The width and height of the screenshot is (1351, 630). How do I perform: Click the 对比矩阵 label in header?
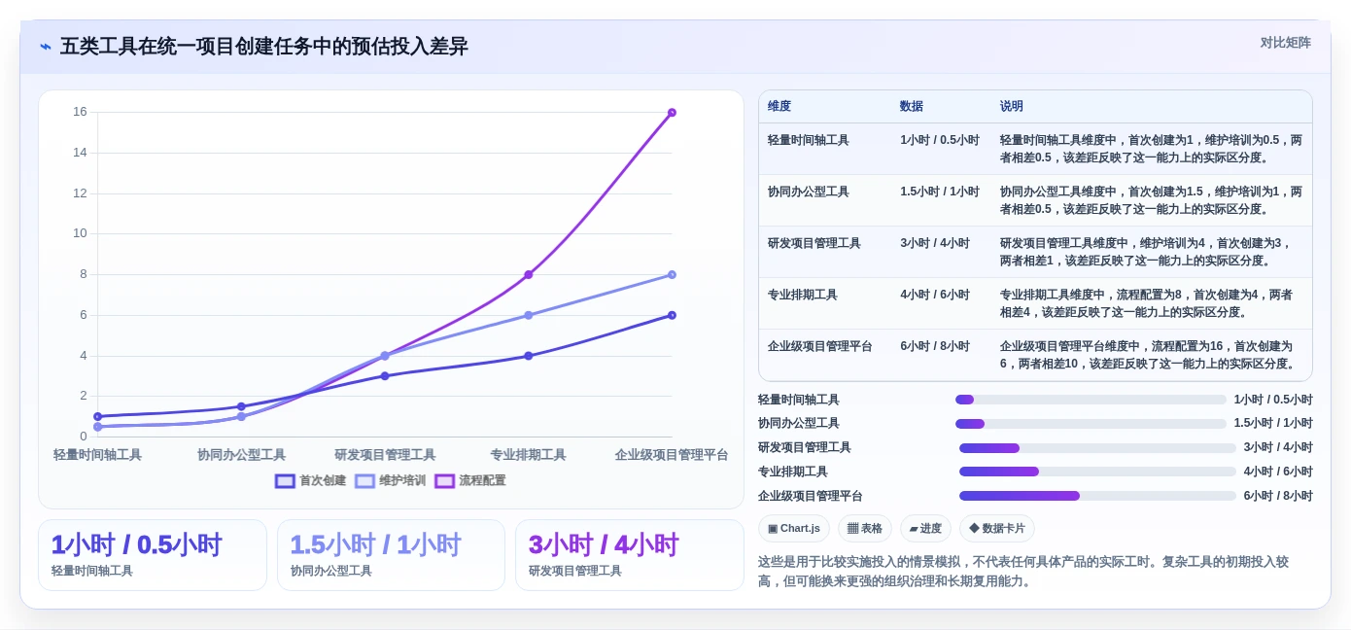[x=1285, y=43]
